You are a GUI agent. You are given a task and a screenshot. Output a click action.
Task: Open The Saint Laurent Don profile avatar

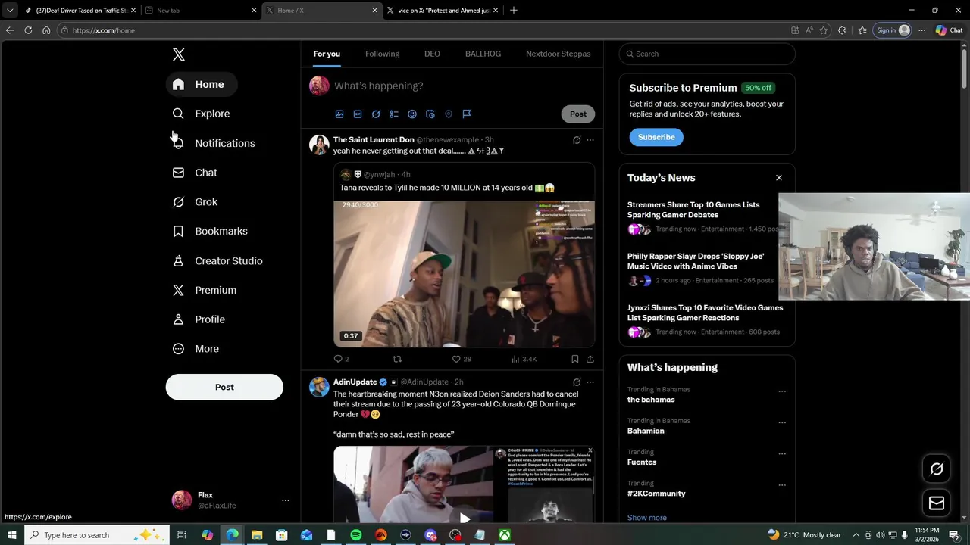[x=319, y=145]
